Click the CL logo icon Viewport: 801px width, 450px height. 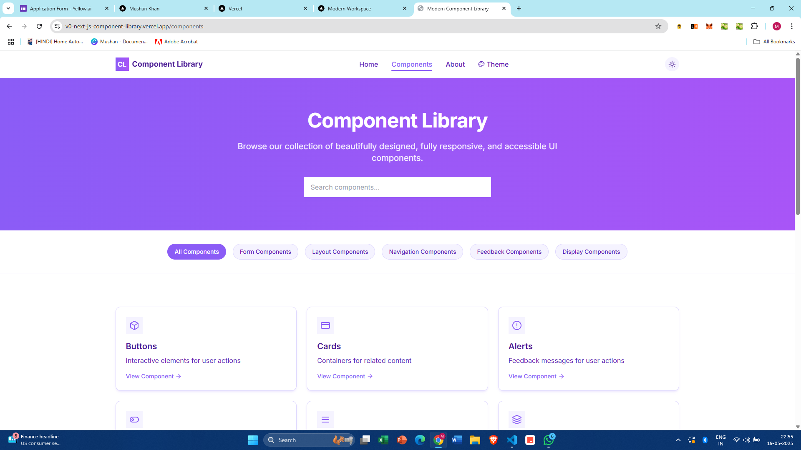[122, 64]
